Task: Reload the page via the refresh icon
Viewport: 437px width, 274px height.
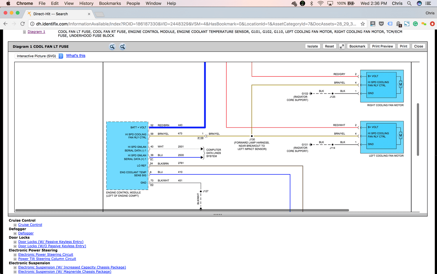Action: click(x=22, y=24)
